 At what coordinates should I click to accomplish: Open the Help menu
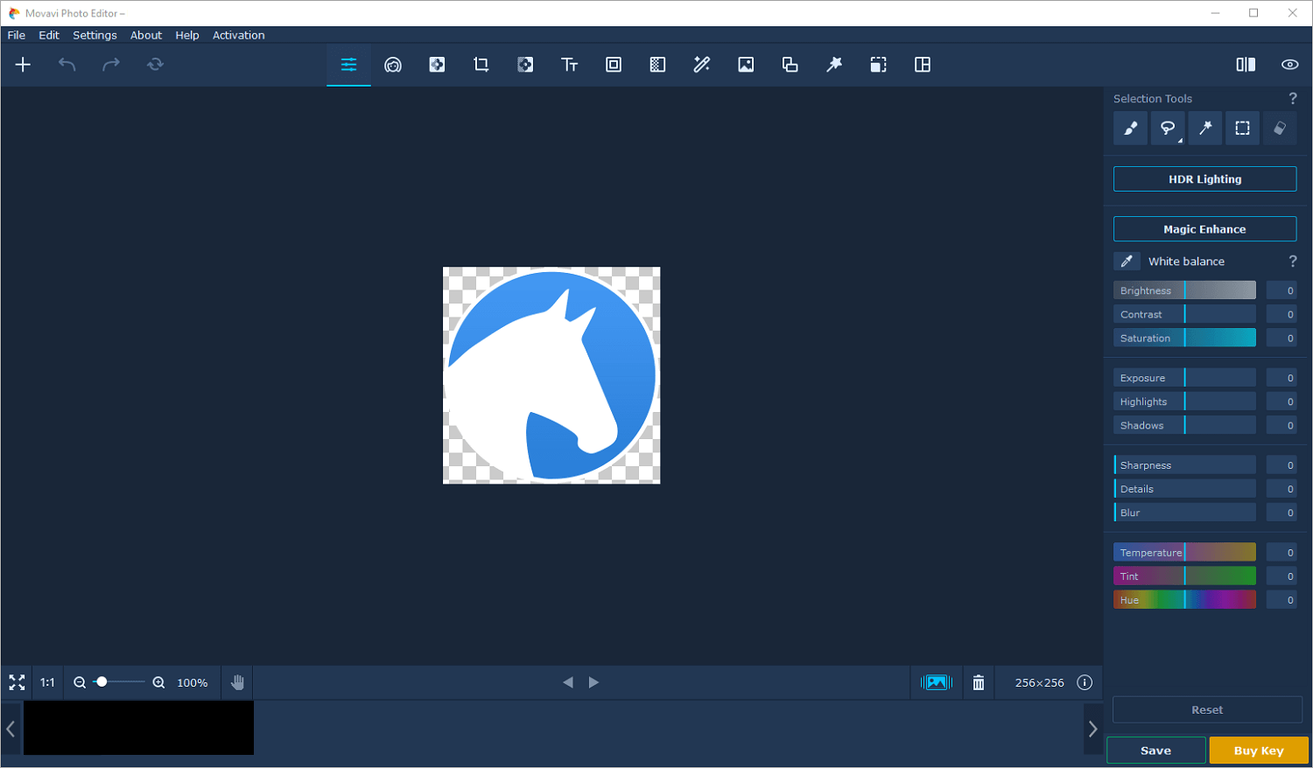[x=187, y=35]
